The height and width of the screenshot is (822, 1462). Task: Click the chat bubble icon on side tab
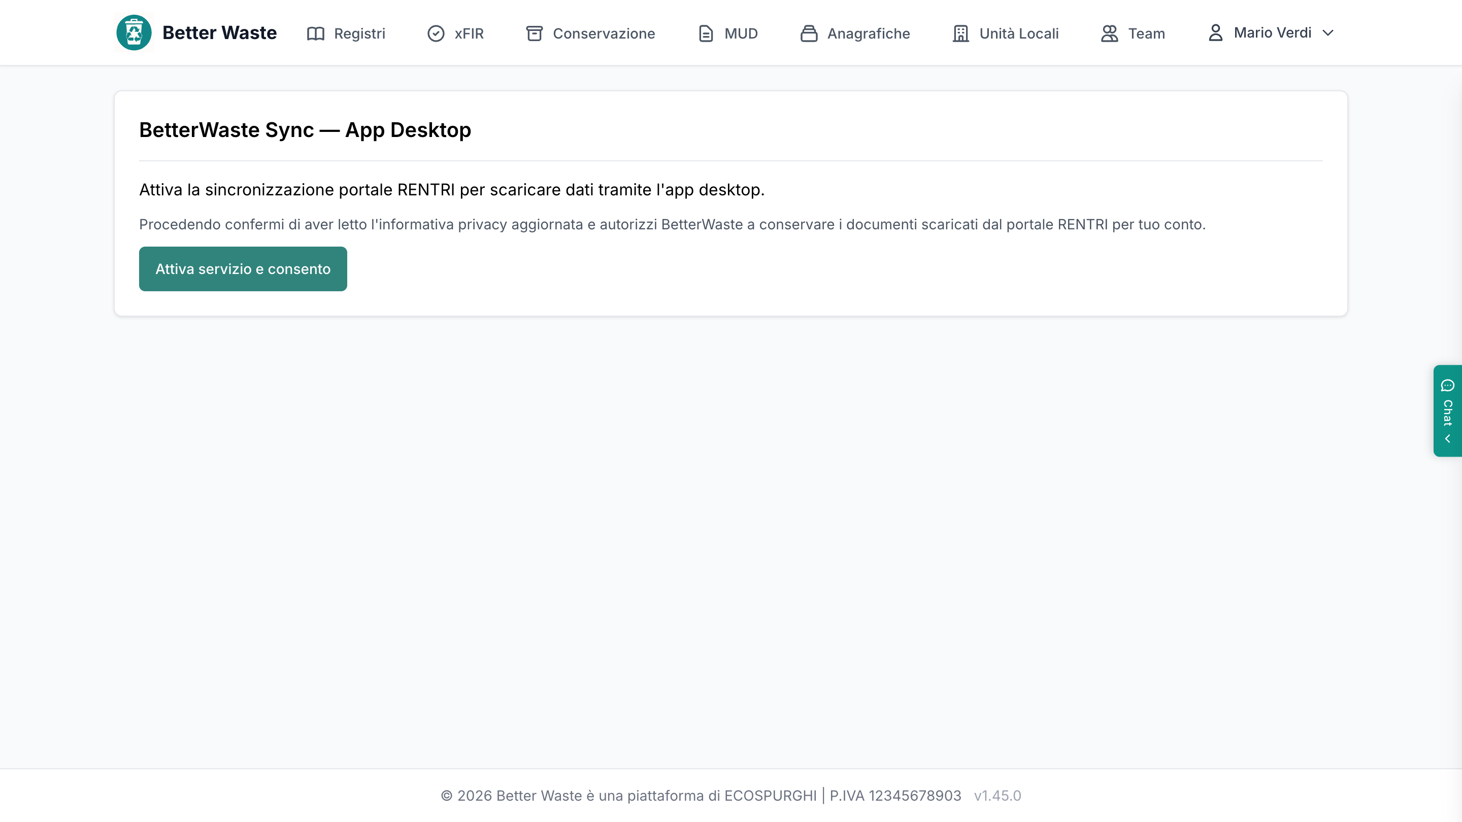(1447, 385)
